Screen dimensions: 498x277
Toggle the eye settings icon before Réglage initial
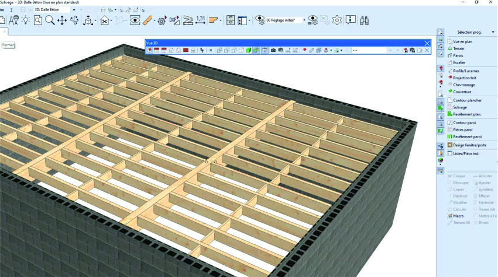point(259,20)
